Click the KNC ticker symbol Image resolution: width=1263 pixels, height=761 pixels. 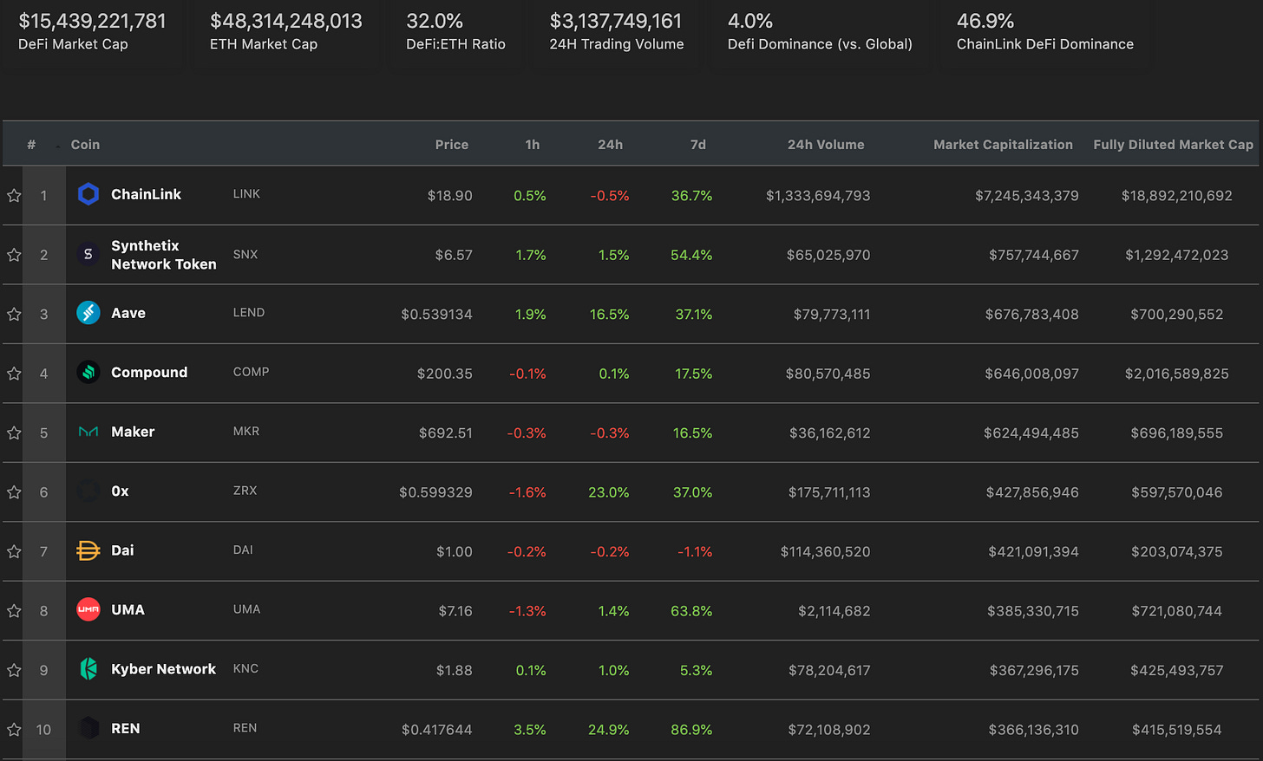click(x=245, y=668)
